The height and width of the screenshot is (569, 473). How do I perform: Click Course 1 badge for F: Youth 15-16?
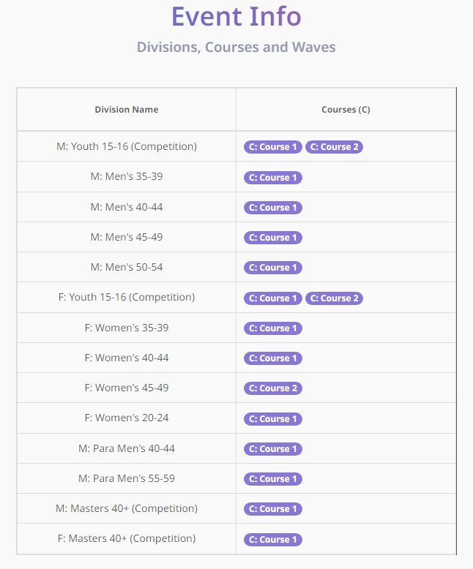click(273, 298)
